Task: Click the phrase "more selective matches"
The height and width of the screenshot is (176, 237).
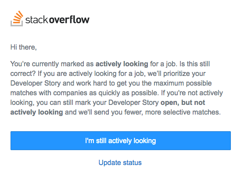Action: pos(182,112)
